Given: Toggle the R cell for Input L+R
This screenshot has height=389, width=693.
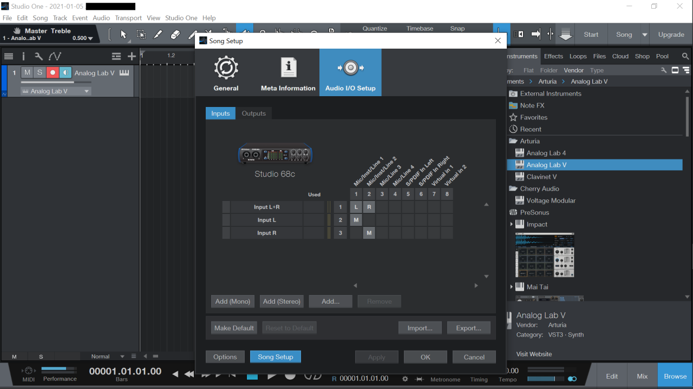Looking at the screenshot, I should tap(369, 207).
